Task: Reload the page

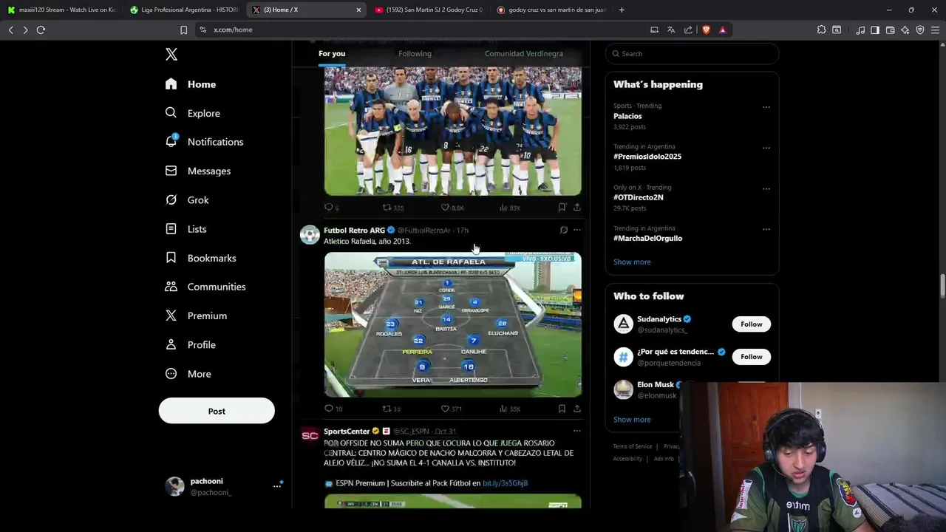Action: [41, 30]
